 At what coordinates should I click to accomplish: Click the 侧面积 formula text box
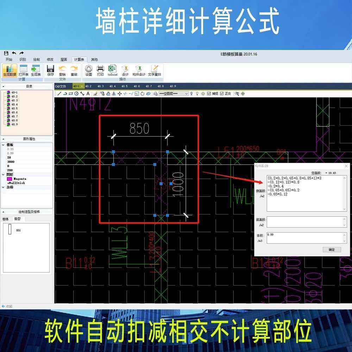click(x=307, y=194)
